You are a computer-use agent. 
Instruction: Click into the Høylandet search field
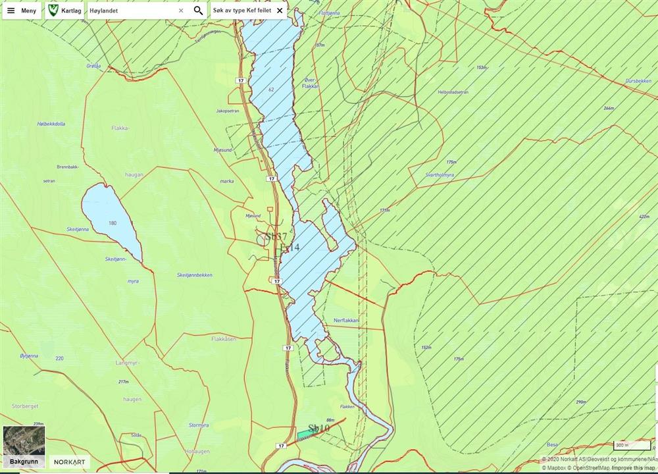pos(132,11)
